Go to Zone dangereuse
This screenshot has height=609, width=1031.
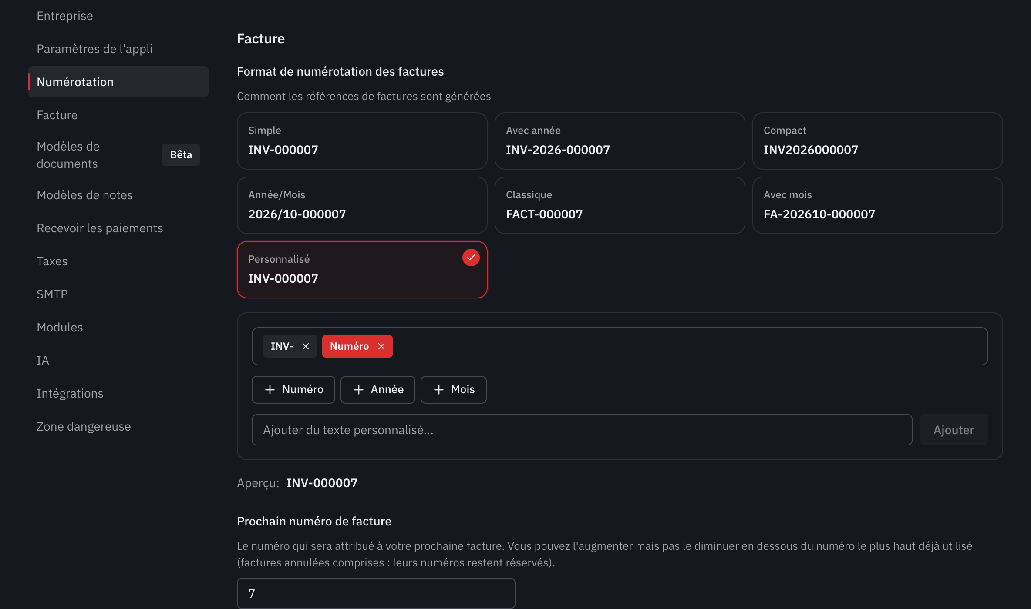118,426
